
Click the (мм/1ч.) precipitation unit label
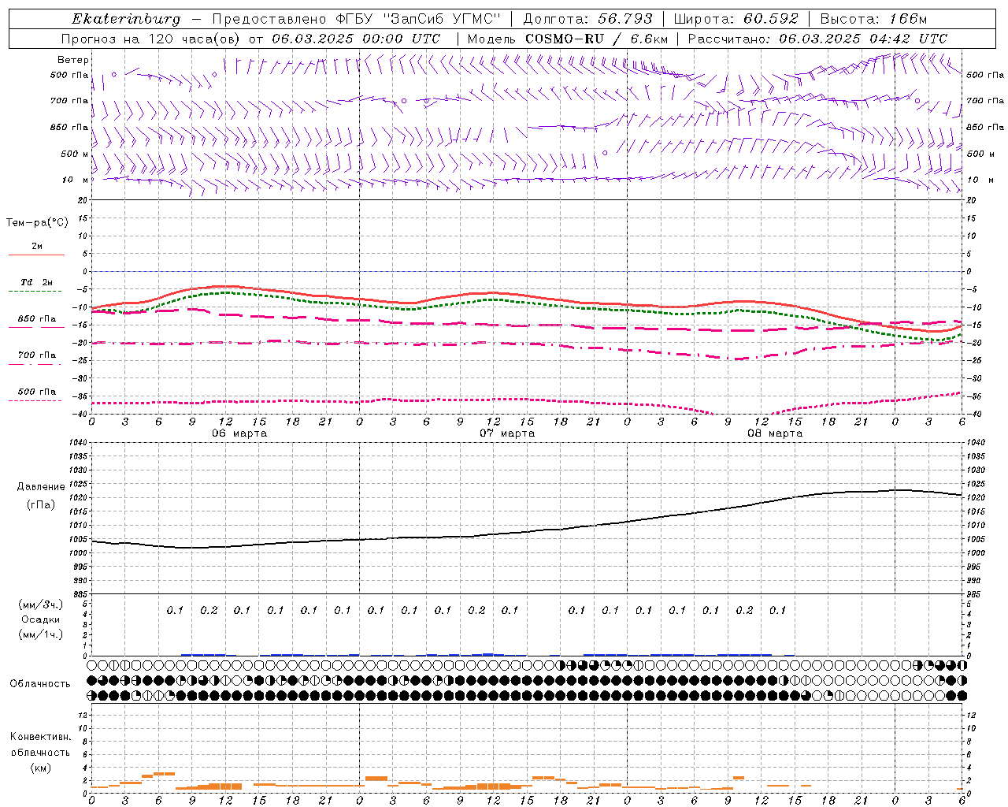(x=41, y=634)
